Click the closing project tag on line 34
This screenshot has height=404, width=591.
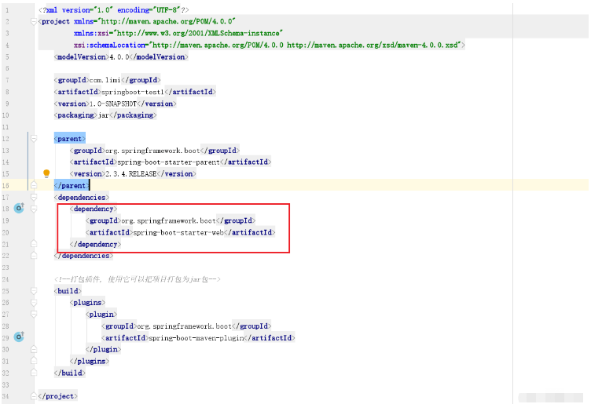tap(57, 396)
